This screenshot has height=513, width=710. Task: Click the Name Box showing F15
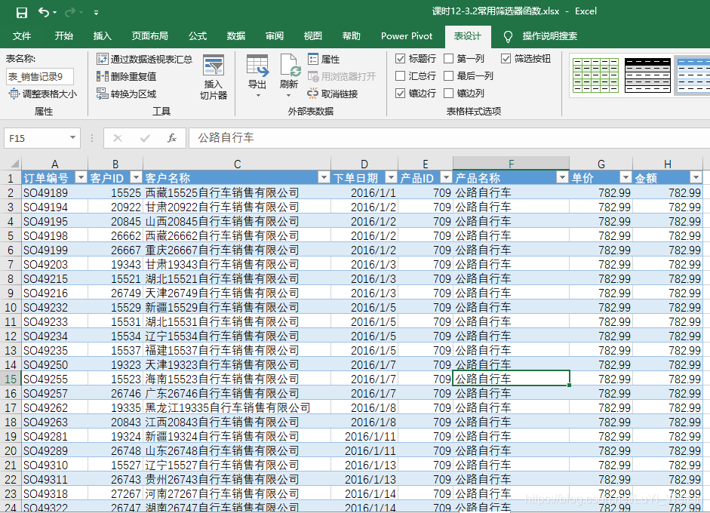point(36,138)
